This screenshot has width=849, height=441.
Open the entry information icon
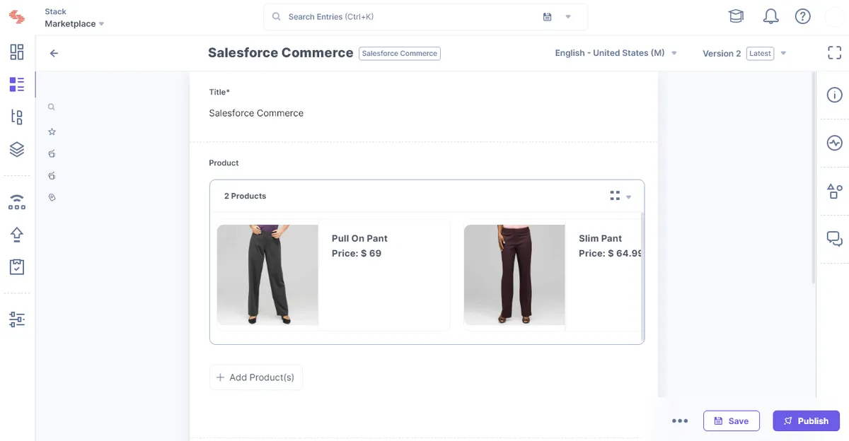tap(834, 95)
